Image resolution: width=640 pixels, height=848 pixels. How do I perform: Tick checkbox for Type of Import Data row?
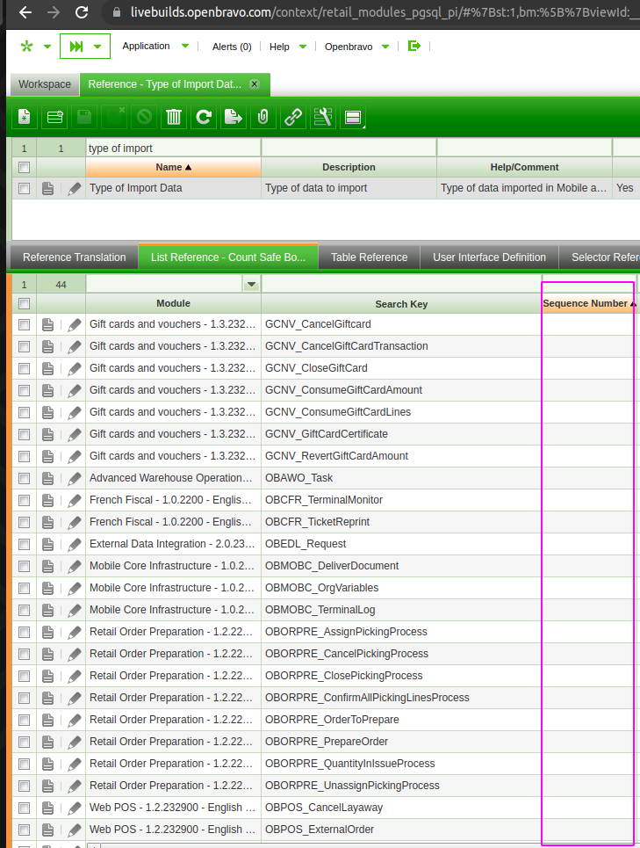coord(25,188)
